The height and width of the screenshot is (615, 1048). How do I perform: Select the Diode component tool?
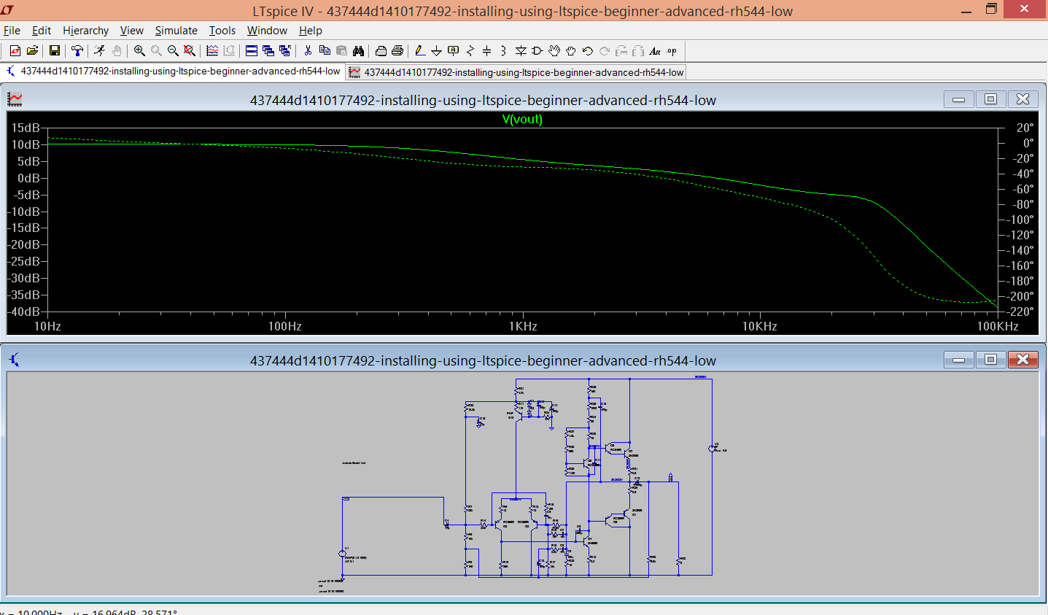[x=521, y=50]
